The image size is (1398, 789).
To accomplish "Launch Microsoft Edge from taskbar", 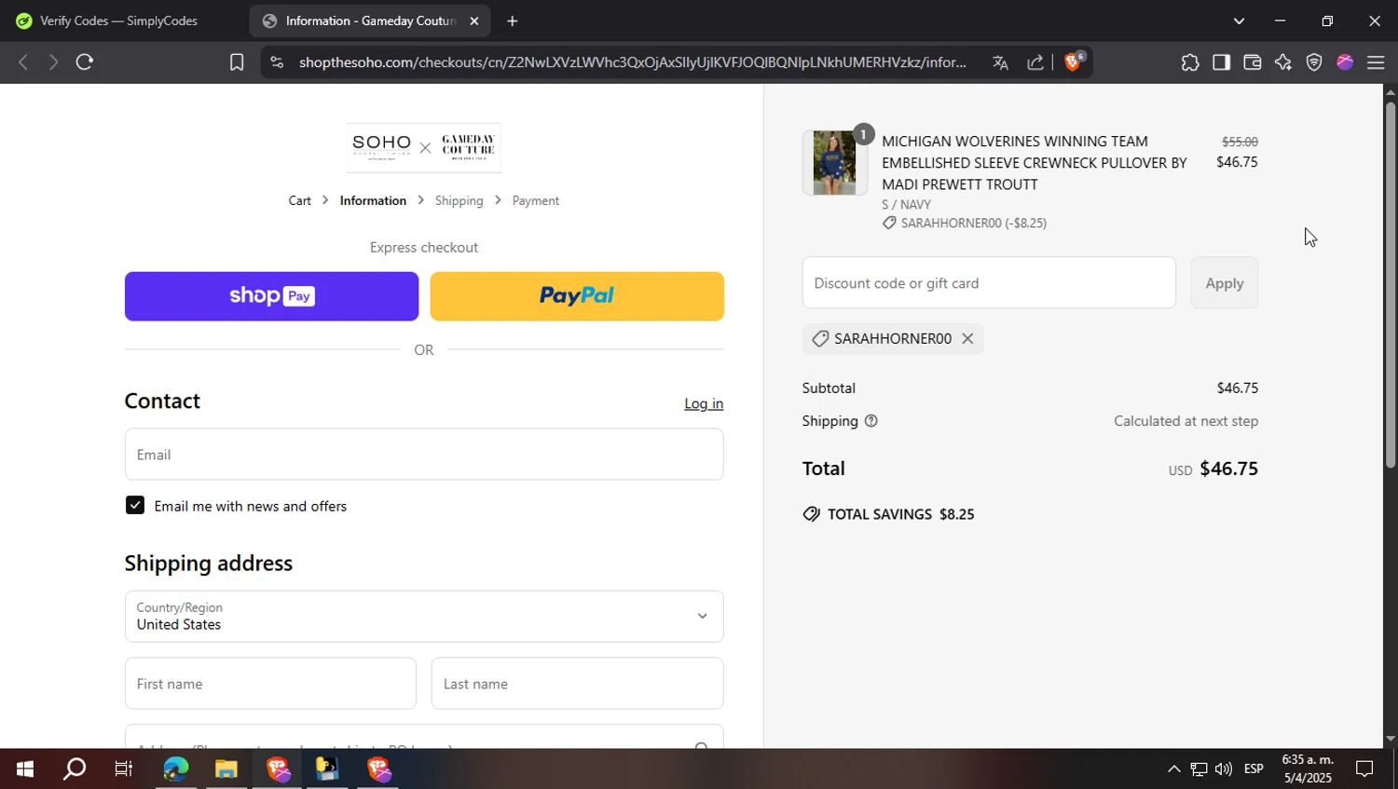I will point(175,769).
